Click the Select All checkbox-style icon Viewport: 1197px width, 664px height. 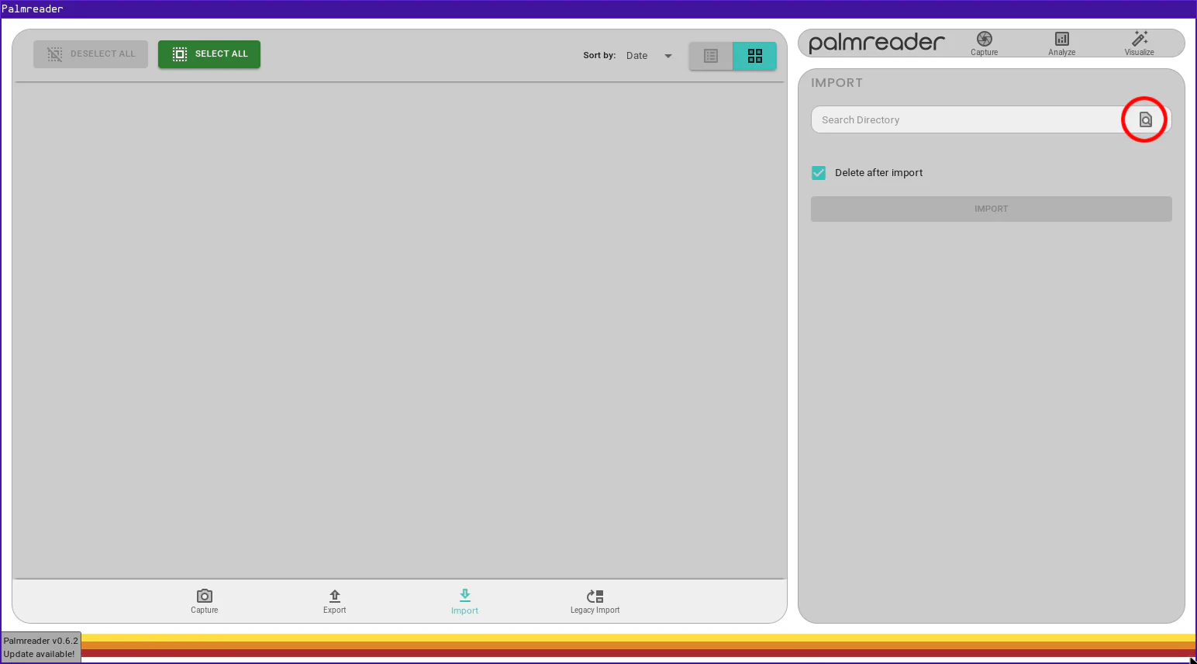pos(179,54)
